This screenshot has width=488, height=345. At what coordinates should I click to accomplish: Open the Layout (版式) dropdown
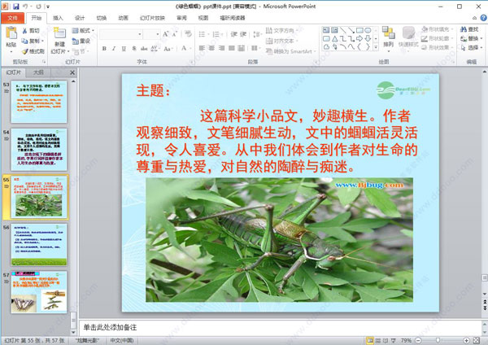(x=83, y=31)
